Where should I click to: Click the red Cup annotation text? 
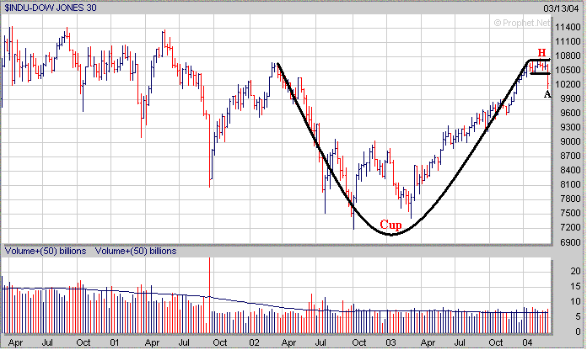click(390, 225)
